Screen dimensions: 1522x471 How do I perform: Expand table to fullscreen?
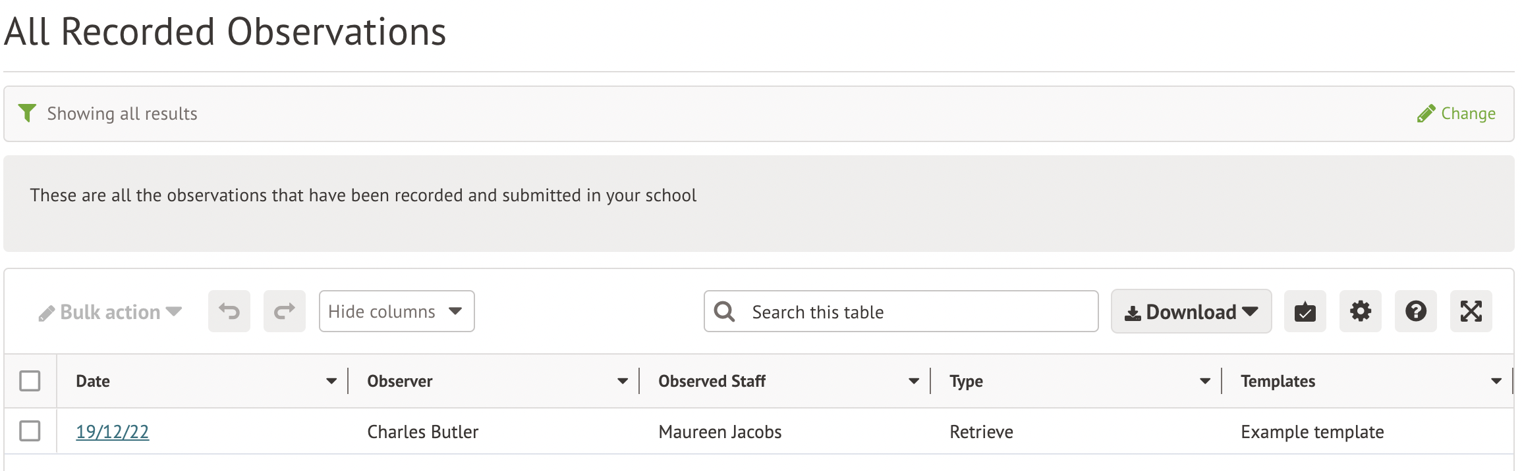click(1471, 311)
